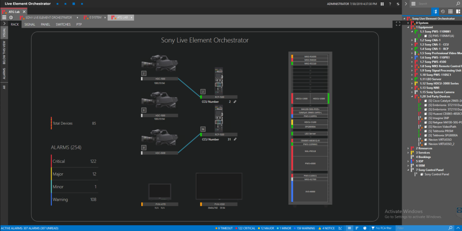This screenshot has height=231, width=462.
Task: Click the 4 NOTICE alarm filter
Action: [326, 228]
